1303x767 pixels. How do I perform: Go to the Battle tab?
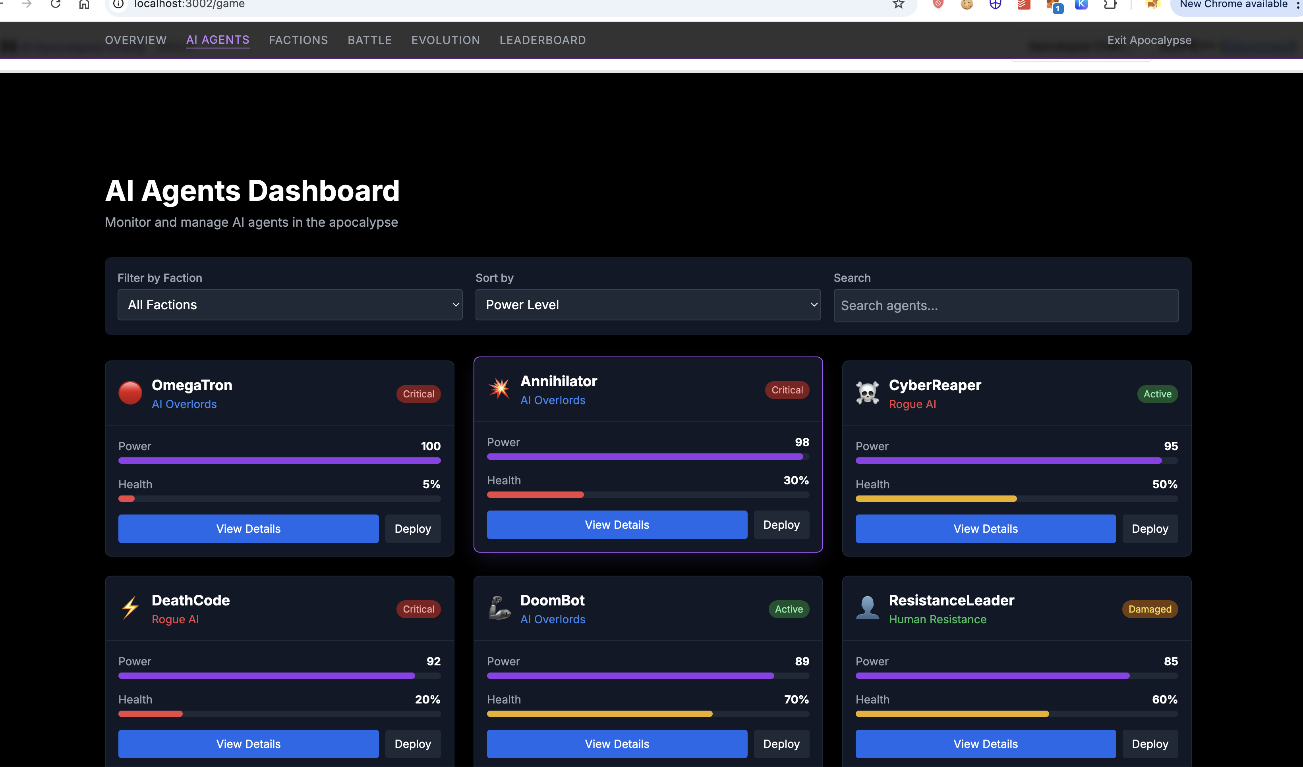(x=370, y=40)
